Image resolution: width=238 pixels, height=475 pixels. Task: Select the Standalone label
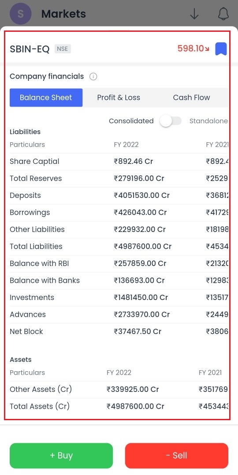(x=208, y=121)
